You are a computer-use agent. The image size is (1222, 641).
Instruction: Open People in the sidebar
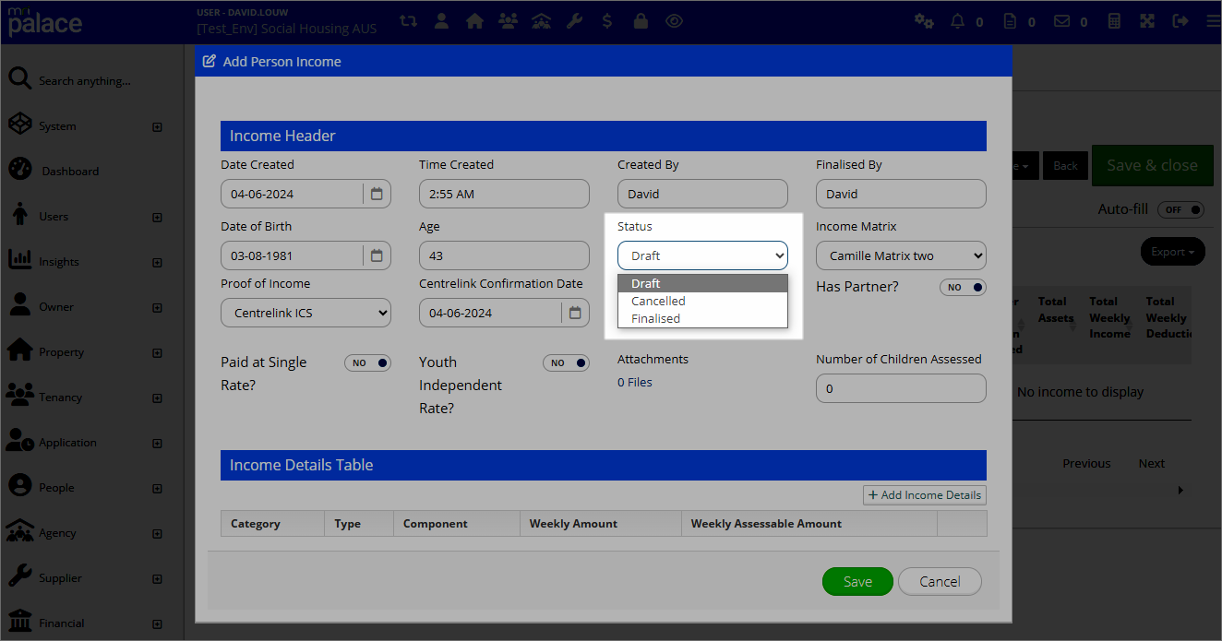coord(56,487)
